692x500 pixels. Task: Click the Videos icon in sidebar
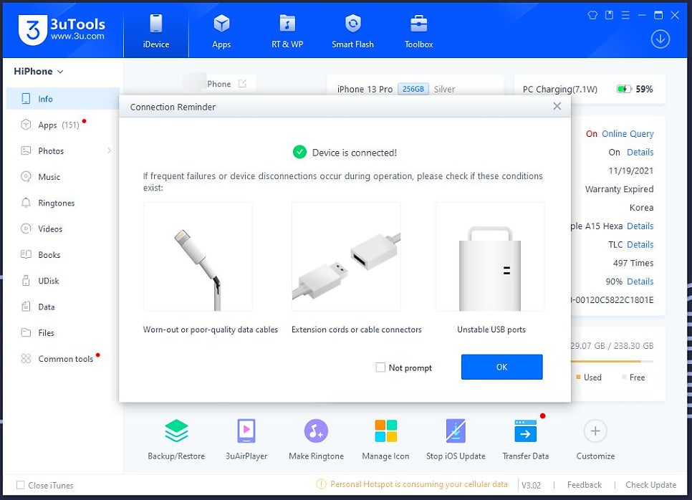tap(26, 229)
